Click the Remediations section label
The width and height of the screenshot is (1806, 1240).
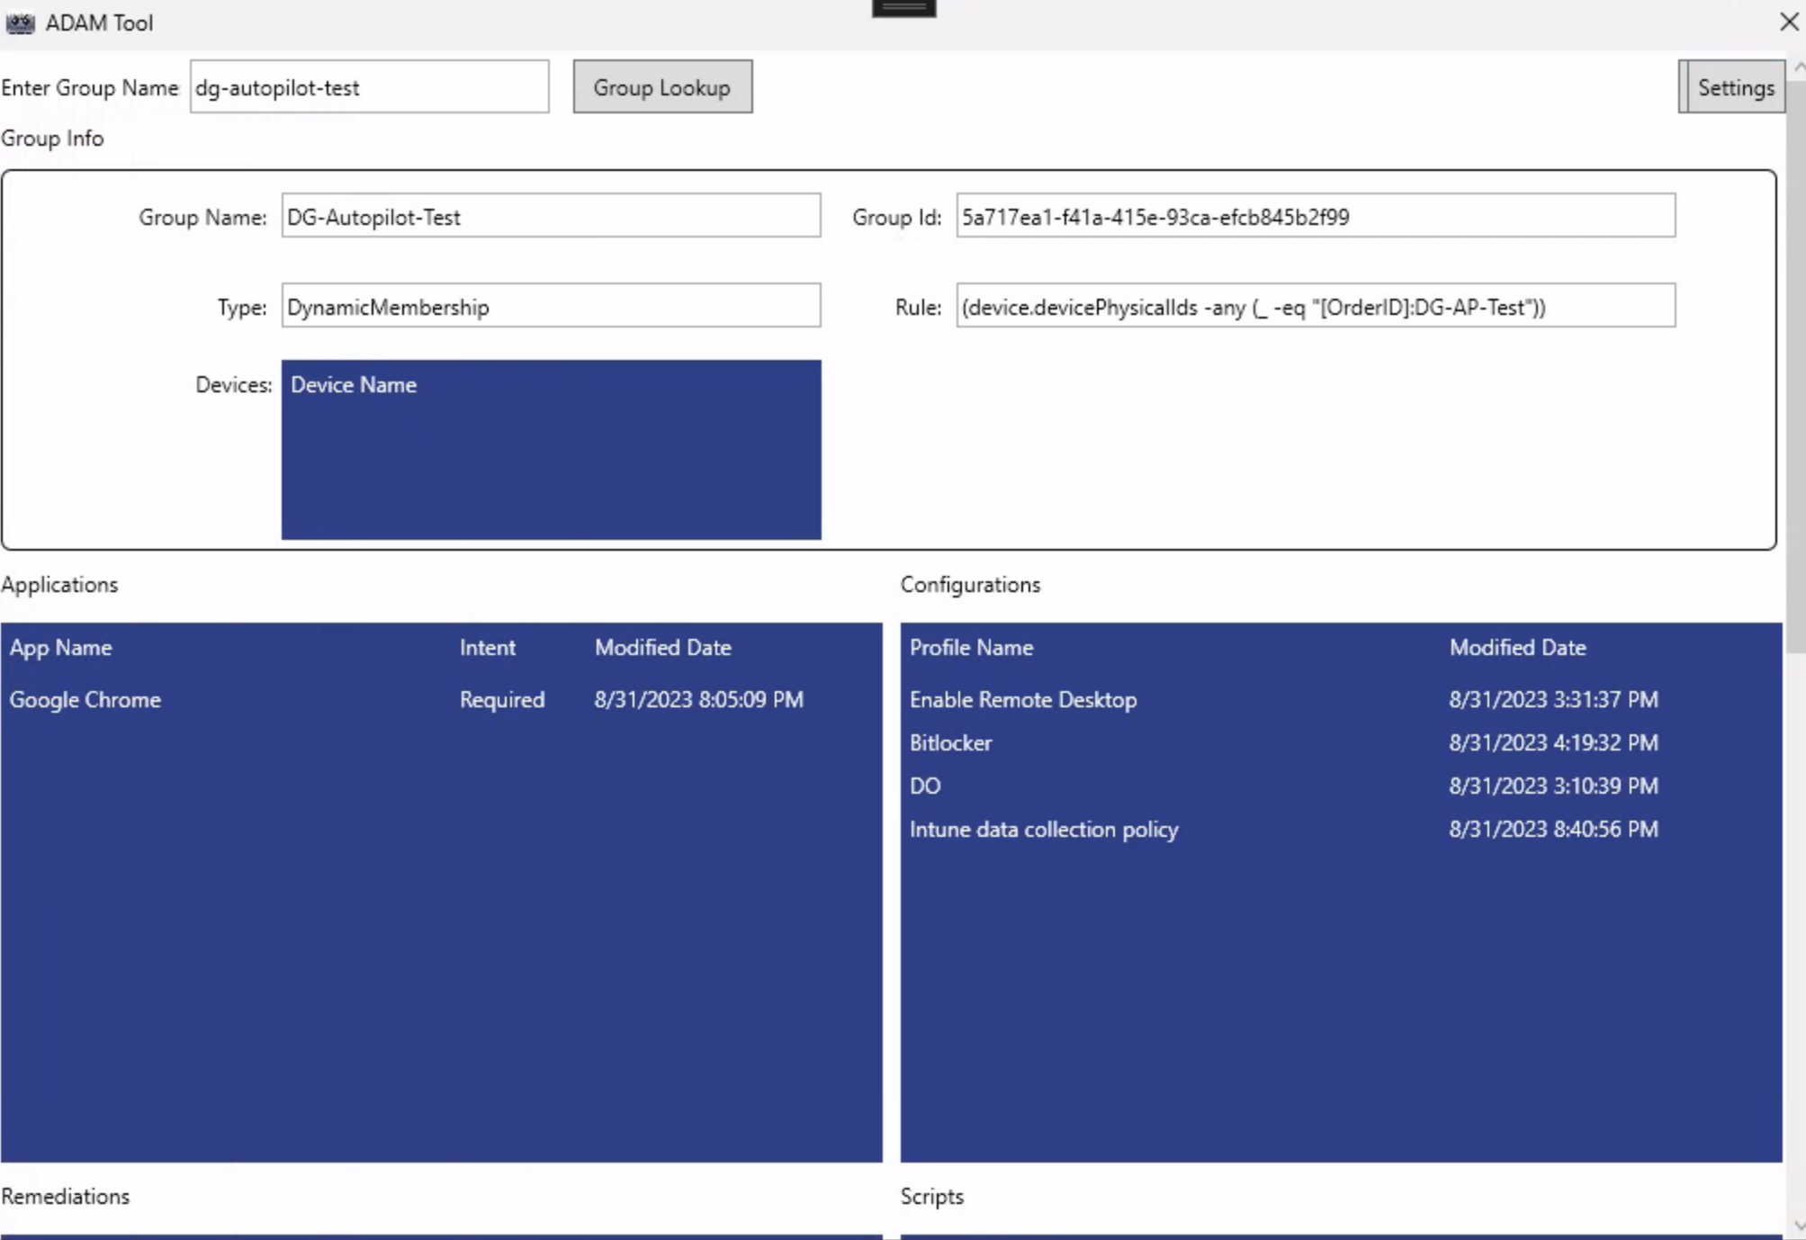coord(65,1196)
